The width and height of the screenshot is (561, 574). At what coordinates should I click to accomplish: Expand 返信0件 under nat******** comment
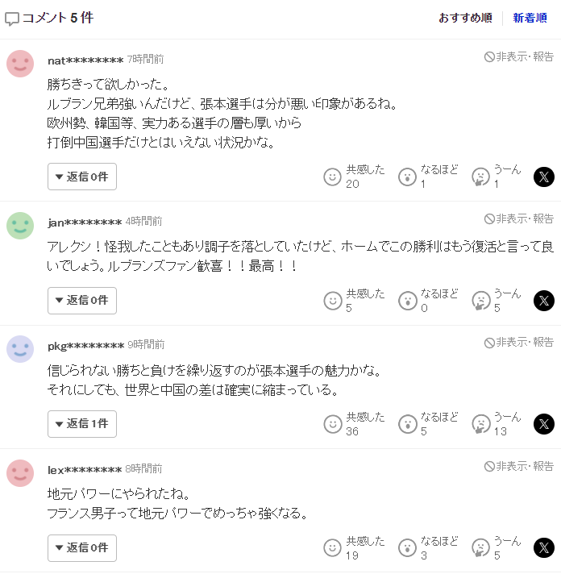82,177
